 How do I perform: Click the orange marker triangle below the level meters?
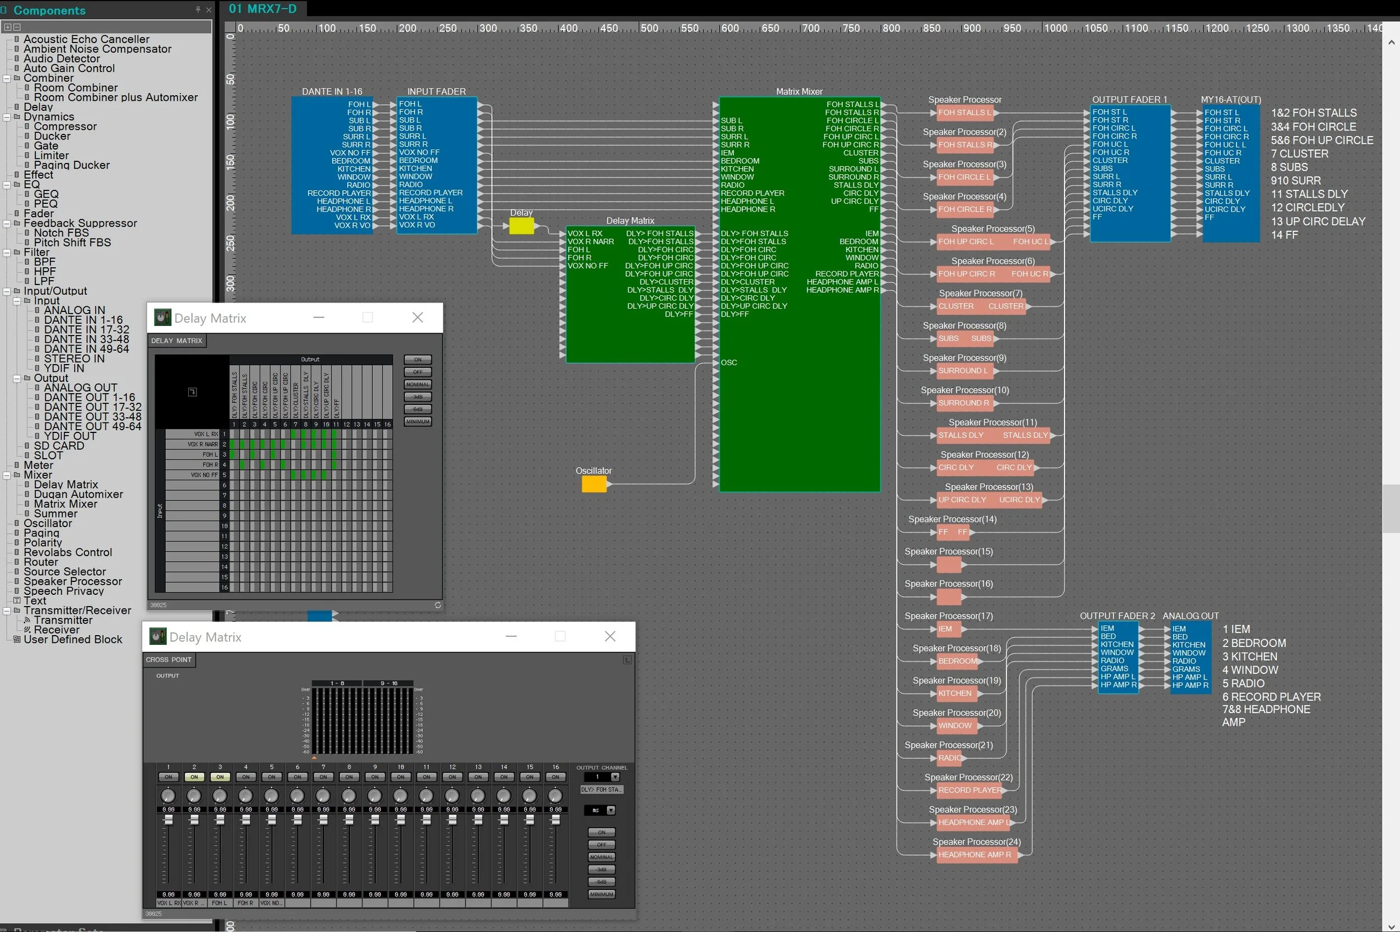(314, 758)
